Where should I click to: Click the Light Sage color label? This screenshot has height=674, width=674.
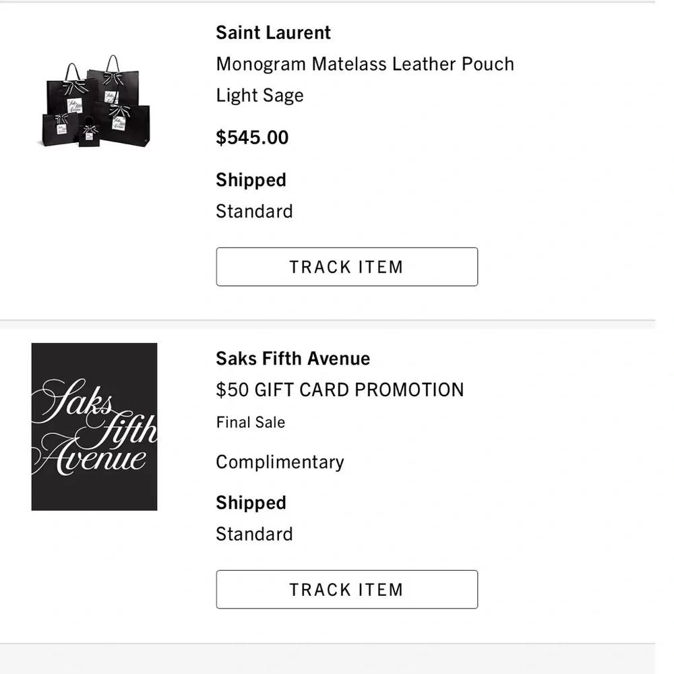tap(259, 95)
